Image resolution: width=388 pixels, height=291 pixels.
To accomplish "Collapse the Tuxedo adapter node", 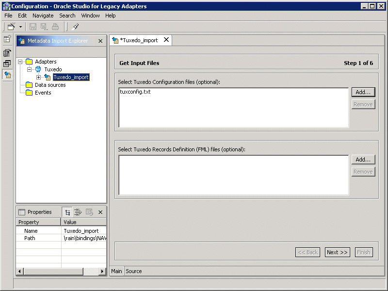I will click(29, 69).
